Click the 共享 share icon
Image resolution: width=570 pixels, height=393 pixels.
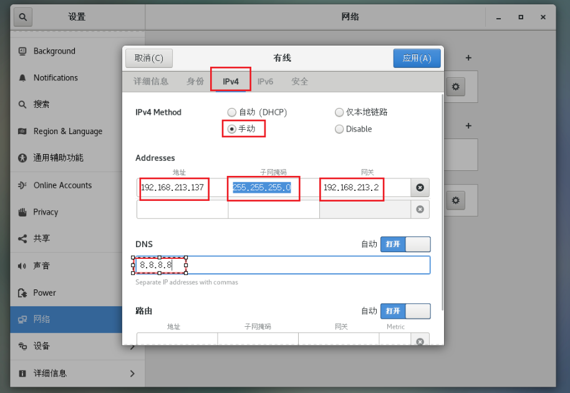(22, 239)
